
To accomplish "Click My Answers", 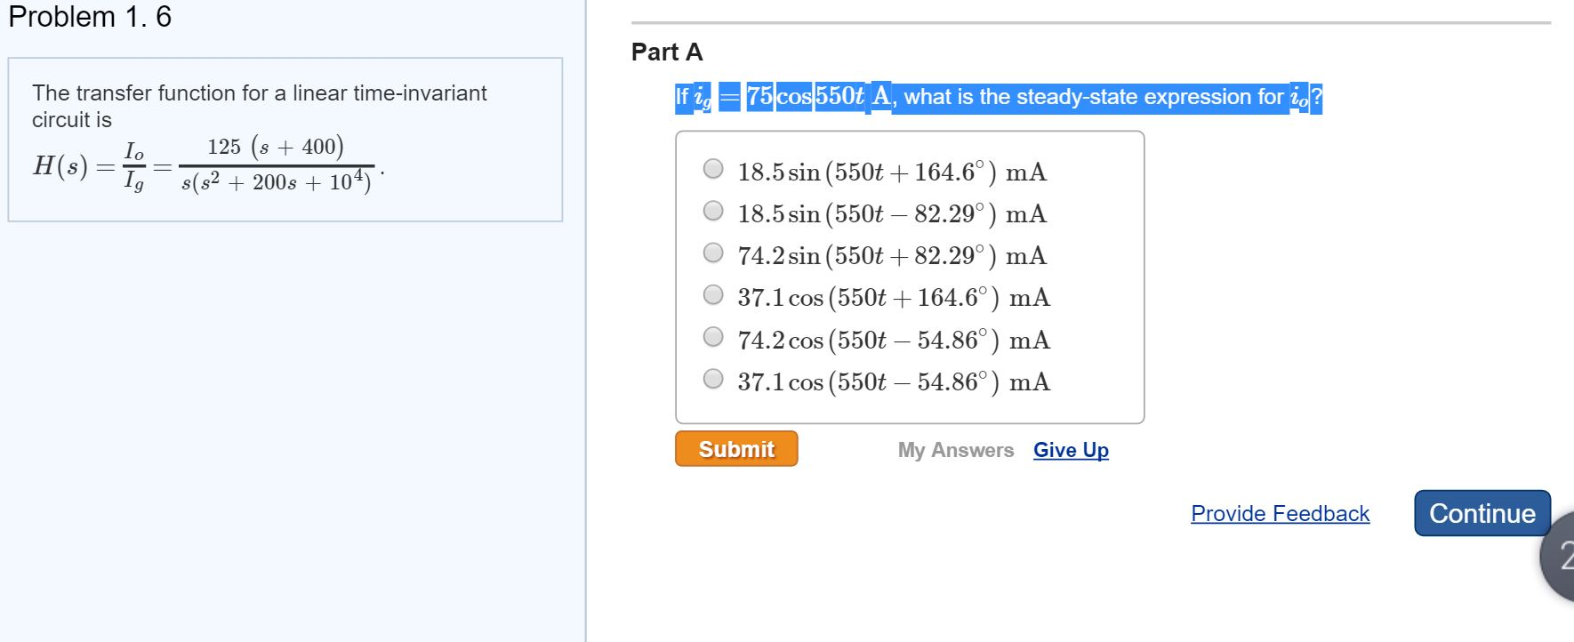I will [955, 451].
